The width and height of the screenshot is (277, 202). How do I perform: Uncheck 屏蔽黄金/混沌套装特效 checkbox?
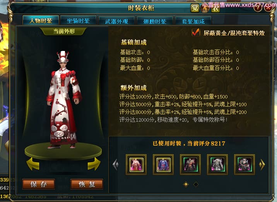[x=196, y=32]
